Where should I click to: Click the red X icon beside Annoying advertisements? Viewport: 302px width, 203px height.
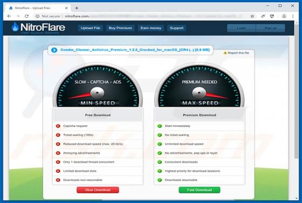pyautogui.click(x=58, y=153)
